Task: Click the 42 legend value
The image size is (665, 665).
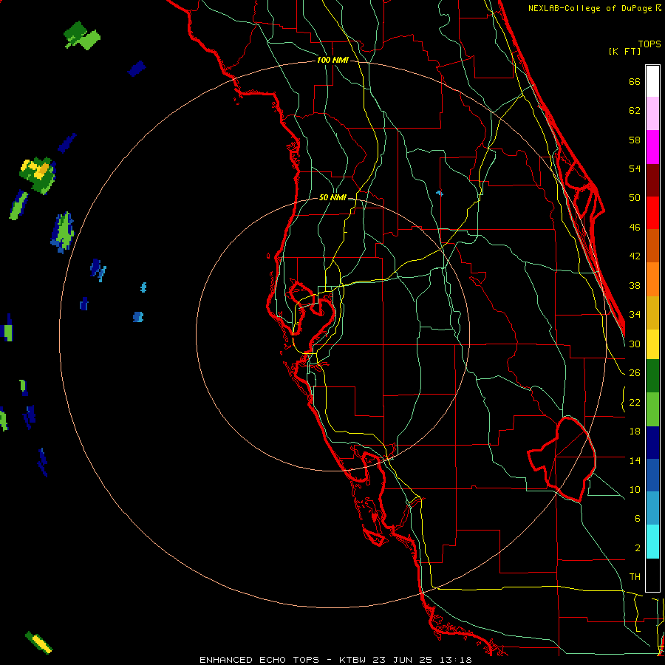Action: coord(635,256)
